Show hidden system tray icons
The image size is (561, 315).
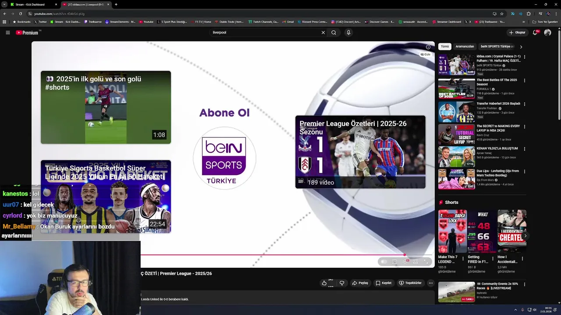pyautogui.click(x=515, y=310)
